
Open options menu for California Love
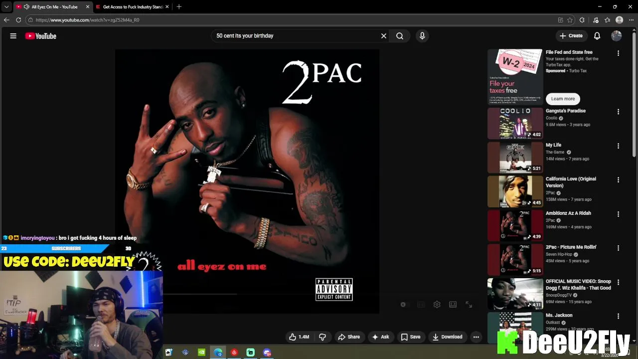click(x=618, y=179)
